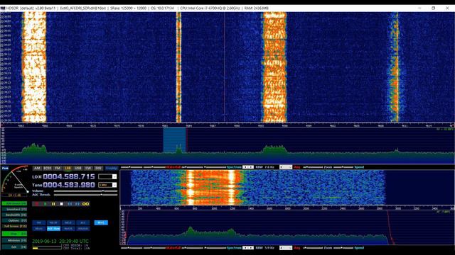Click the S-meter needle gauge
Image resolution: width=455 pixels, height=255 pixels.
point(15,180)
